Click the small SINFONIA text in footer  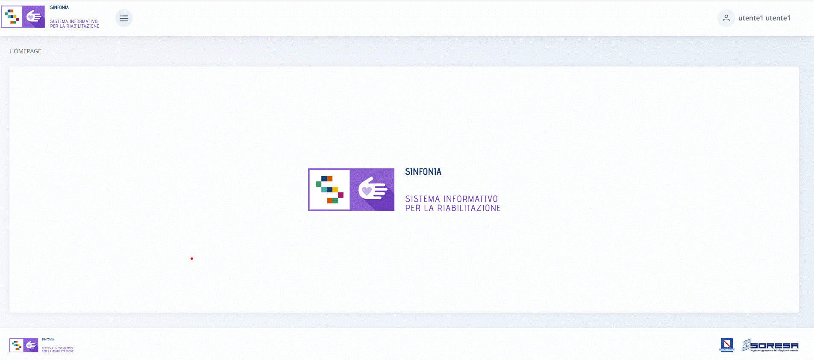48,340
